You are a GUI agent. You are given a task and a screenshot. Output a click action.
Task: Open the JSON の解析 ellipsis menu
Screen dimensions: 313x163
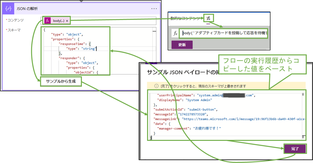click(x=154, y=9)
